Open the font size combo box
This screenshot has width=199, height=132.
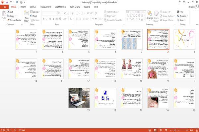coord(60,13)
